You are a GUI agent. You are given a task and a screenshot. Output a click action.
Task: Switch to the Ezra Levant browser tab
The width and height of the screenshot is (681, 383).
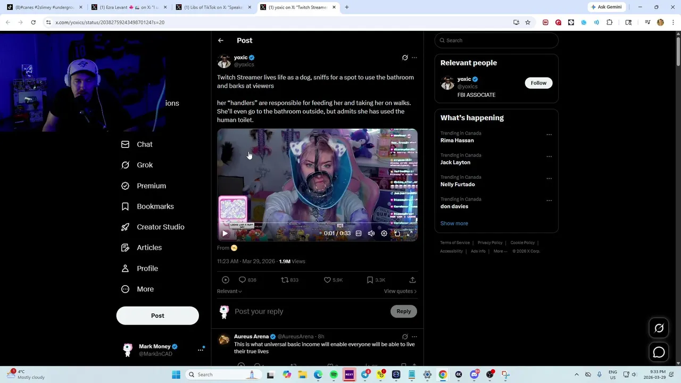click(x=129, y=7)
